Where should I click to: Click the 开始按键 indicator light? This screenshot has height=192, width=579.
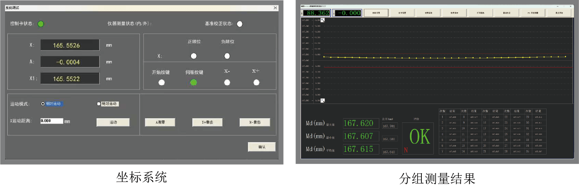pyautogui.click(x=161, y=82)
